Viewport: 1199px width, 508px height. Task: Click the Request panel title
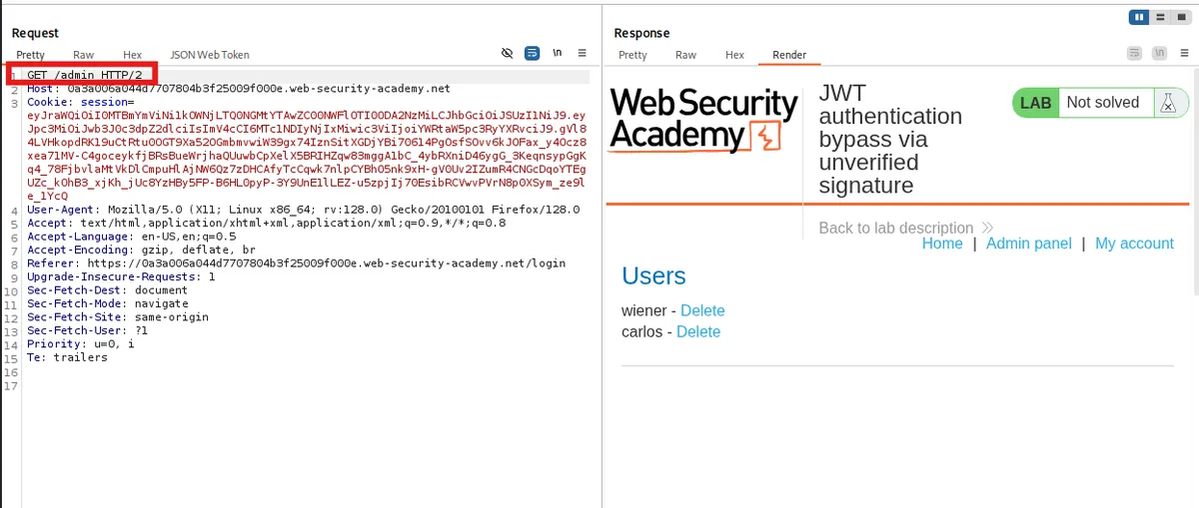35,34
